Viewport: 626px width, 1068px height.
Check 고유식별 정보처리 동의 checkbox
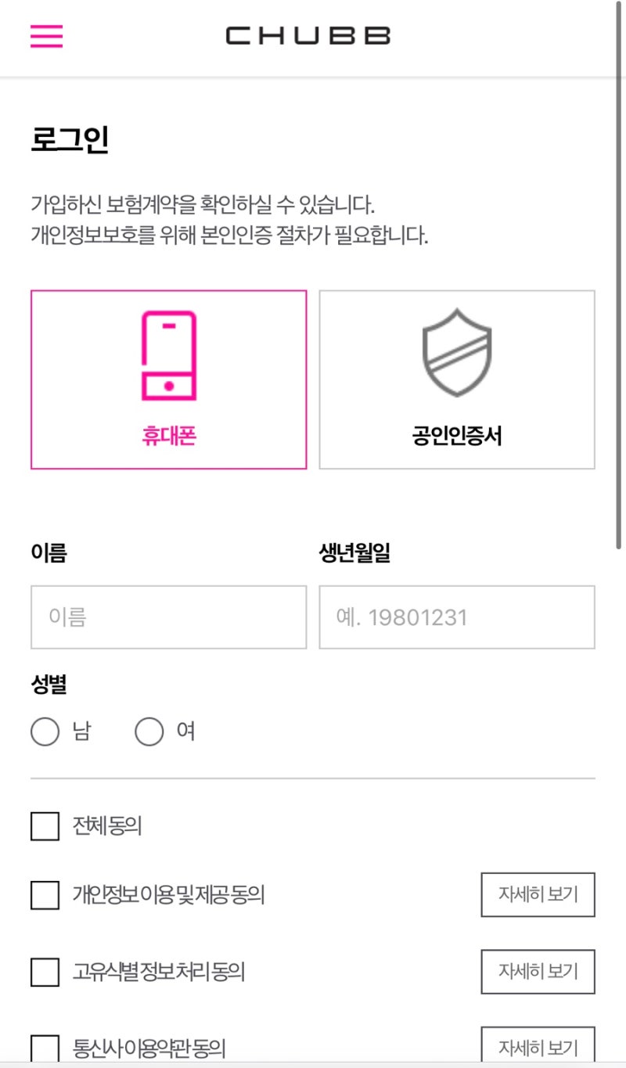(x=45, y=972)
